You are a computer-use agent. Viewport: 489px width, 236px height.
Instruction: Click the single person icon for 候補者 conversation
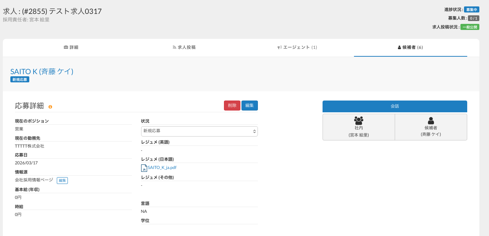[431, 120]
